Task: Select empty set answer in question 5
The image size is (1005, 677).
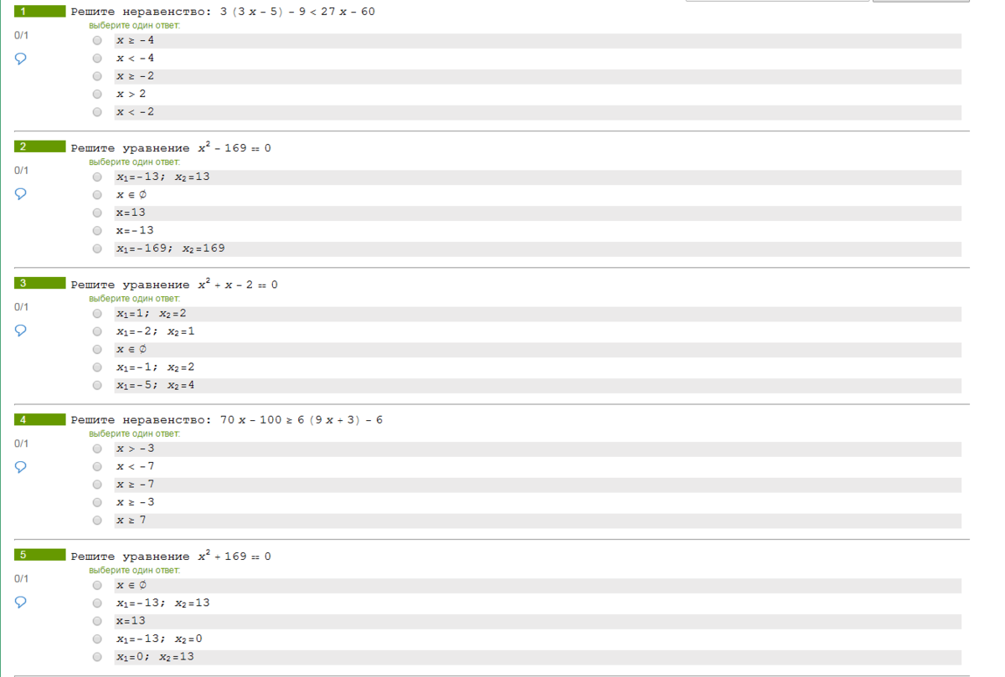Action: coord(97,585)
